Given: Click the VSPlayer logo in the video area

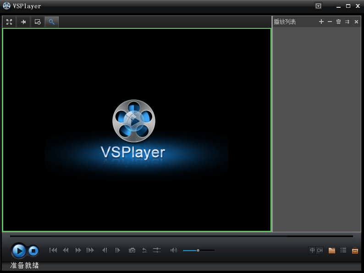Looking at the screenshot, I should click(x=133, y=130).
